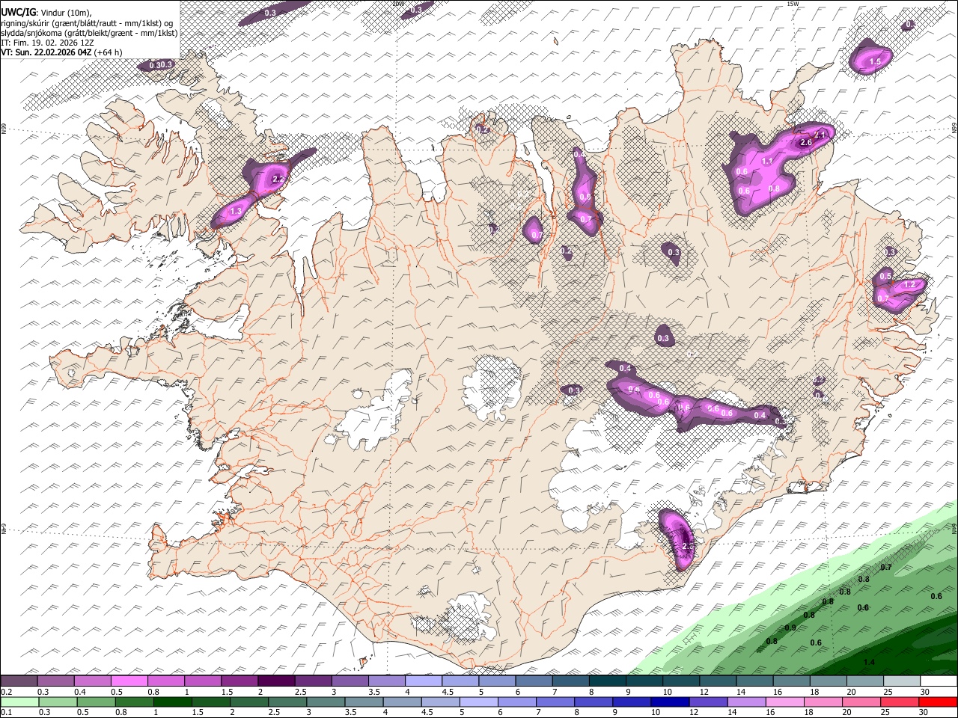Click the pale pink rain swatch between 16 and 18
This screenshot has height=718, width=958.
coord(785,702)
